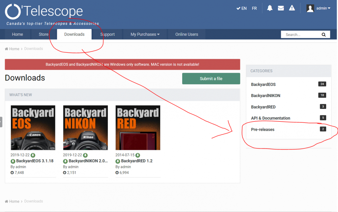Viewport: 338px width, 212px height.
Task: Expand the admin user dropdown
Action: pyautogui.click(x=323, y=8)
